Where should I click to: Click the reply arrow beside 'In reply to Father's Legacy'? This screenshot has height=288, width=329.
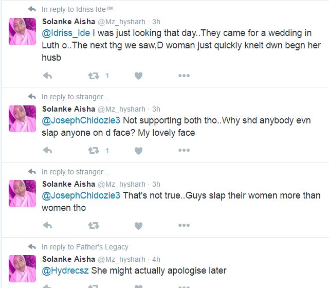click(x=32, y=247)
